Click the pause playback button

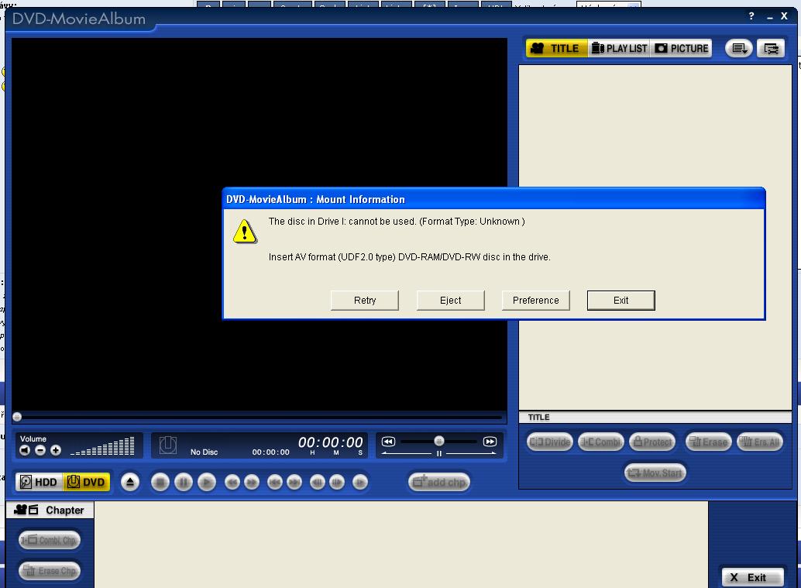coord(184,482)
